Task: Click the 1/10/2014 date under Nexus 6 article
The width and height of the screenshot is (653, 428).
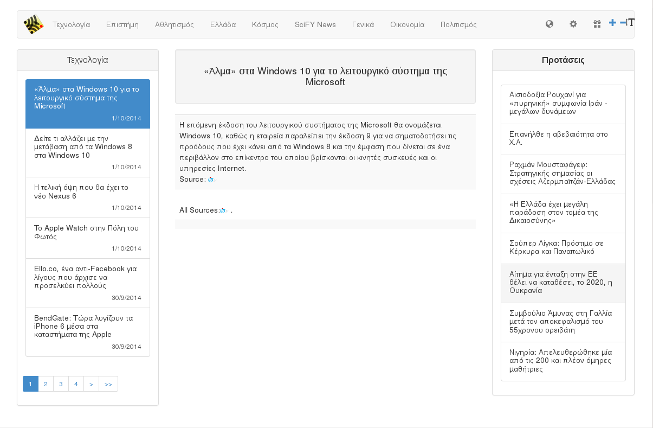Action: click(x=126, y=208)
